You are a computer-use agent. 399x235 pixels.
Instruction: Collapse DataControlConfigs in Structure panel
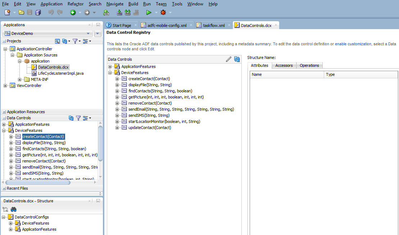tap(4, 217)
